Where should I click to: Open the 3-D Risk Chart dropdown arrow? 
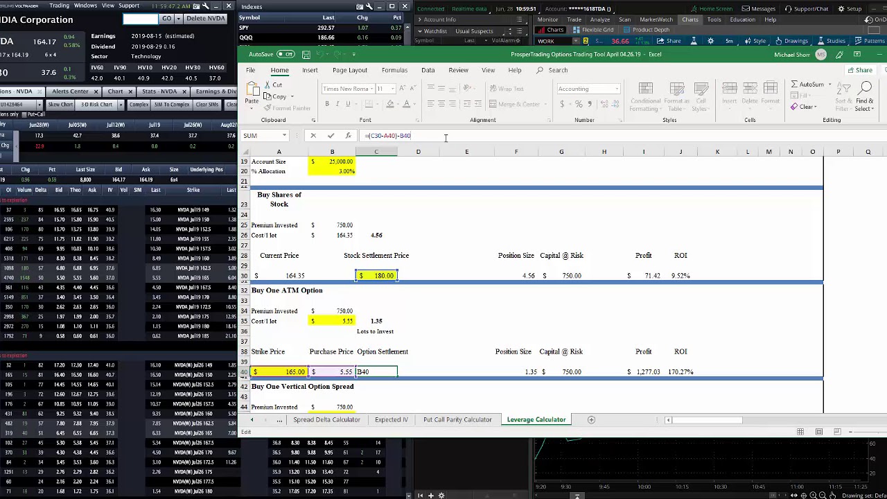click(x=120, y=105)
